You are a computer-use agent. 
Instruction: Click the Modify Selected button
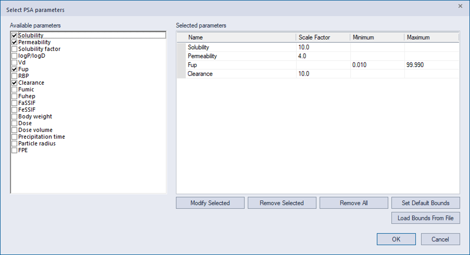[x=210, y=203]
